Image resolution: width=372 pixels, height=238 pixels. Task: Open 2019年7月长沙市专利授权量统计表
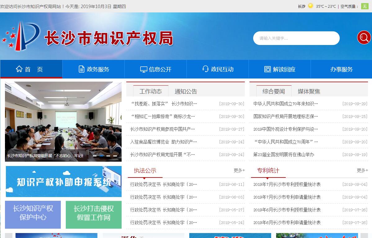(287, 184)
